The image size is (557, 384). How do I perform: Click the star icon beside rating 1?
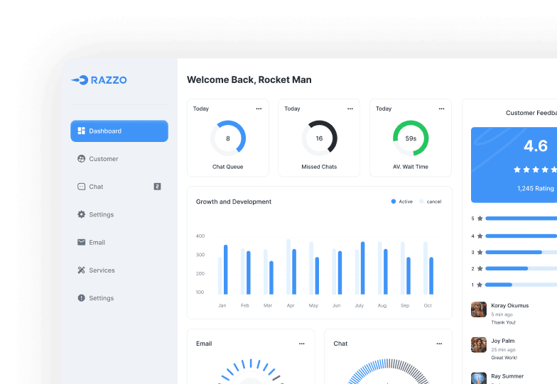click(x=480, y=285)
